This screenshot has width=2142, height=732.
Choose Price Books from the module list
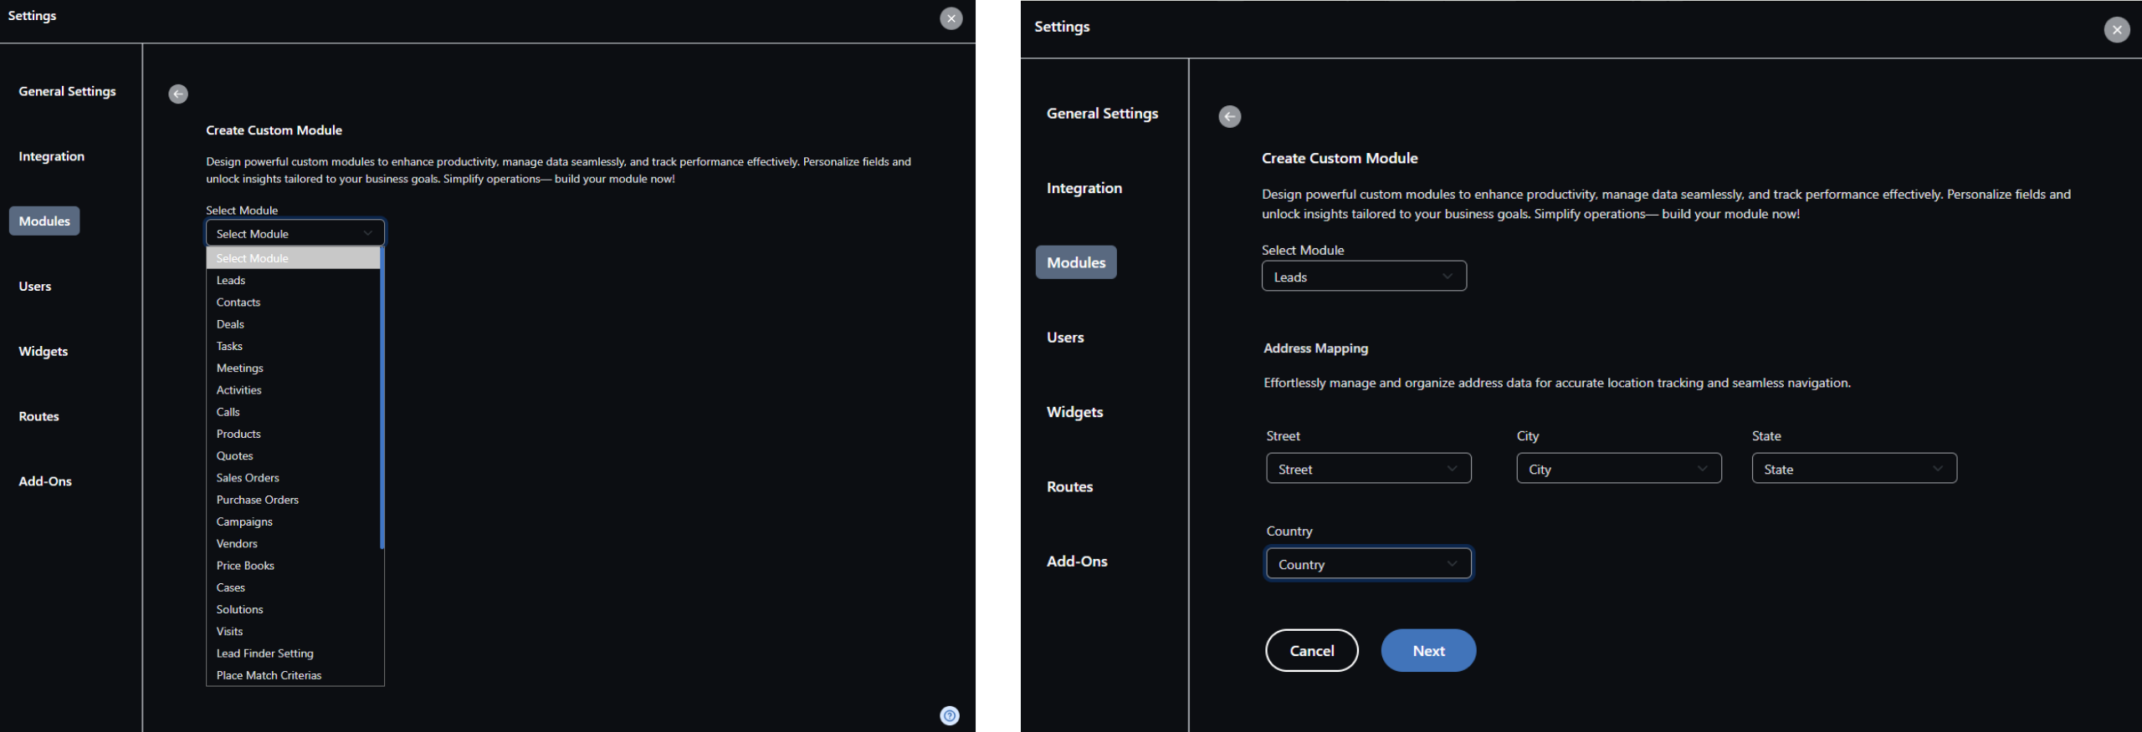[245, 566]
